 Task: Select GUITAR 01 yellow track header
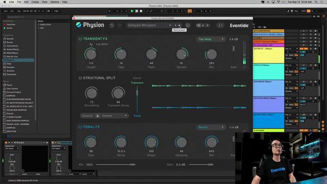pyautogui.click(x=268, y=55)
